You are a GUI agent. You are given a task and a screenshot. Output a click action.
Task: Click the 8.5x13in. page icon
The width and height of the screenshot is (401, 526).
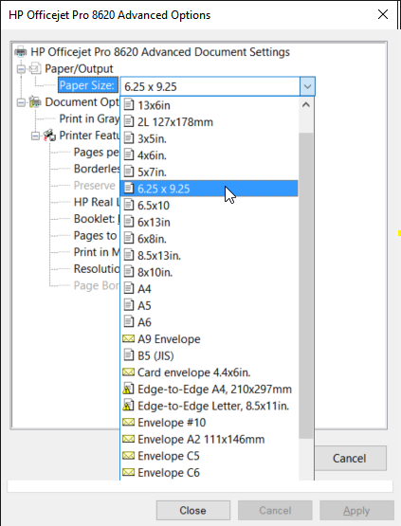129,254
